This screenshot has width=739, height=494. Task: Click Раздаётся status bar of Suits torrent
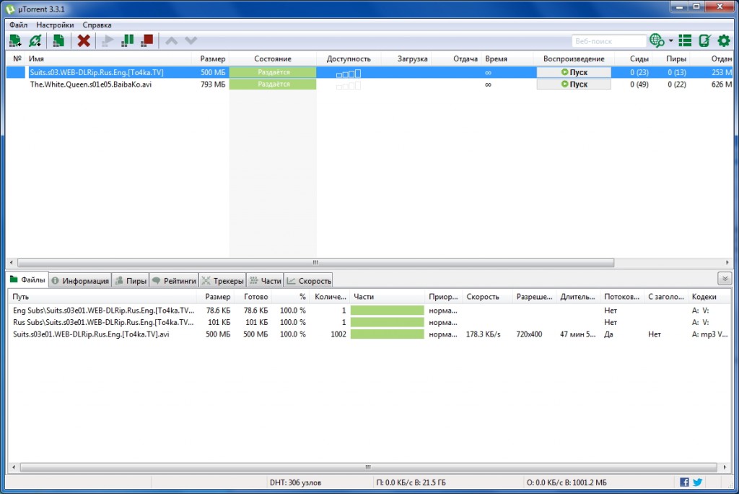click(273, 72)
